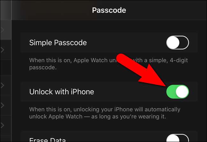Click empty header area left of Passcode title
The image size is (207, 142).
52,10
